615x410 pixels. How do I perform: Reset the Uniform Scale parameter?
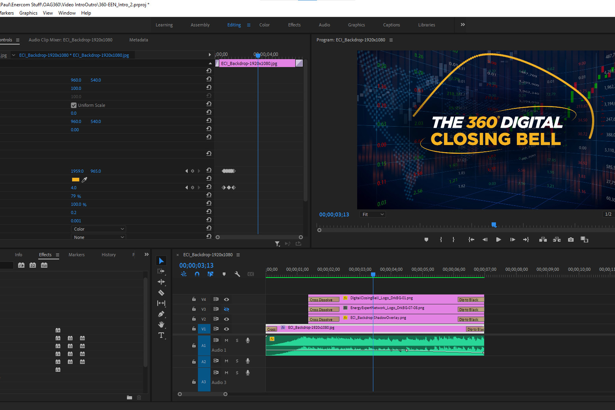click(x=209, y=104)
